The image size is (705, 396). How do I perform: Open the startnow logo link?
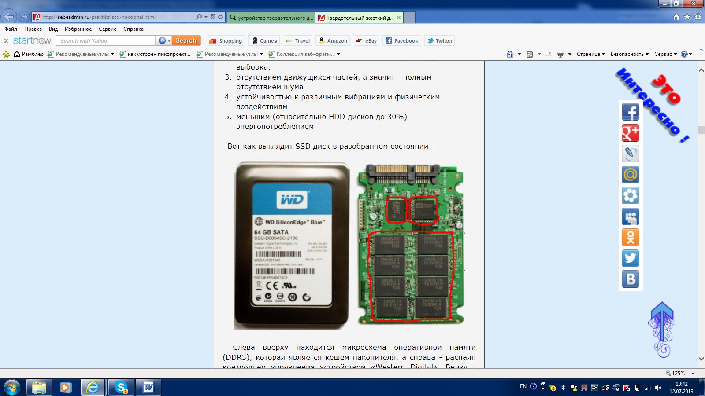(32, 40)
